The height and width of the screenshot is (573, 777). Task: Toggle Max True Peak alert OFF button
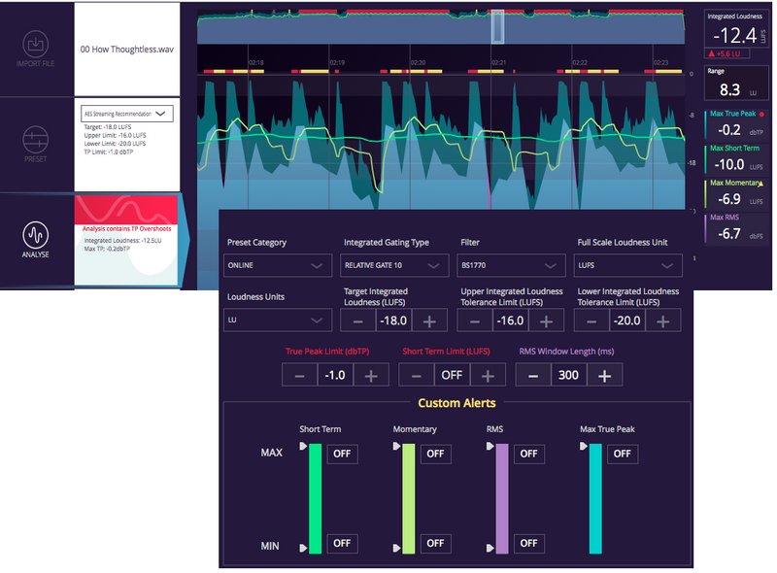[x=622, y=454]
